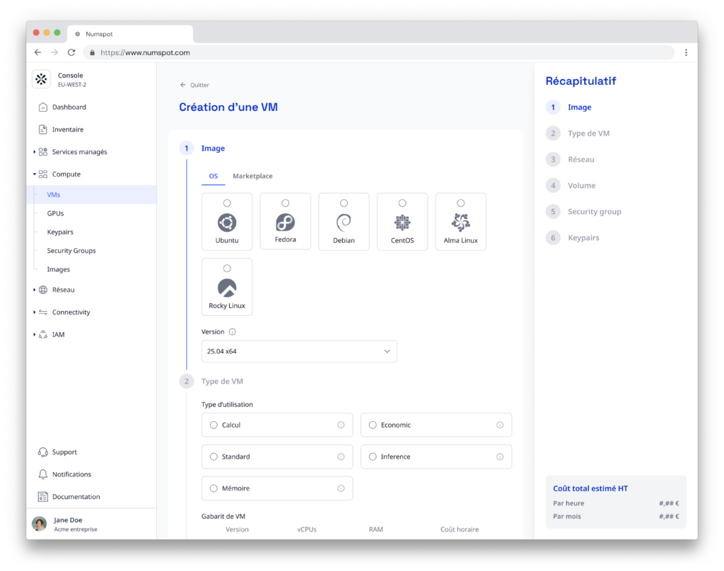Viewport: 724px width, 571px height.
Task: Select the Standard usage type
Action: [214, 457]
